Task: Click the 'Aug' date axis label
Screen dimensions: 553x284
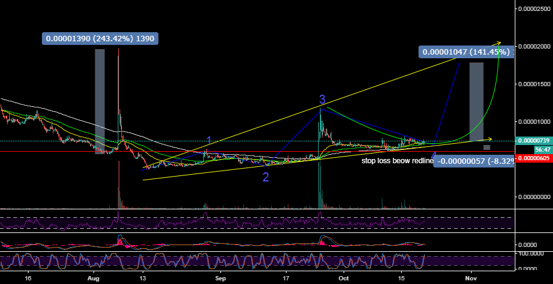Action: pos(94,278)
